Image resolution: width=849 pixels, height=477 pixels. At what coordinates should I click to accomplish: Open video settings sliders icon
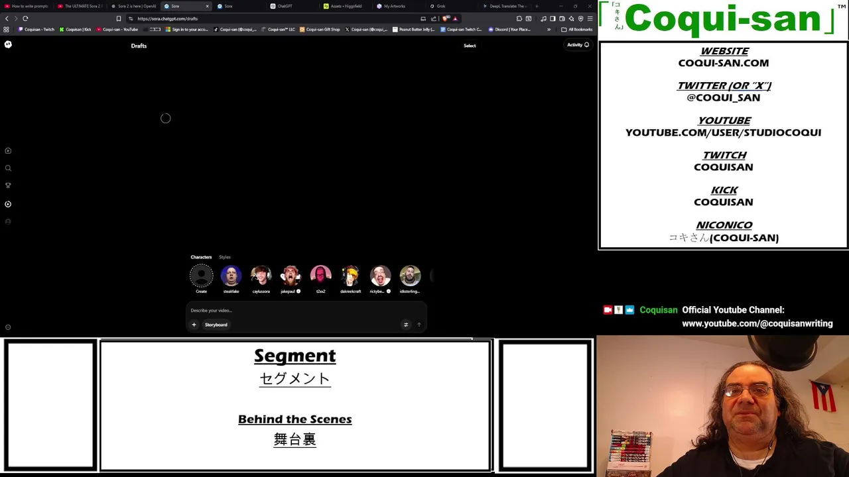pyautogui.click(x=406, y=325)
